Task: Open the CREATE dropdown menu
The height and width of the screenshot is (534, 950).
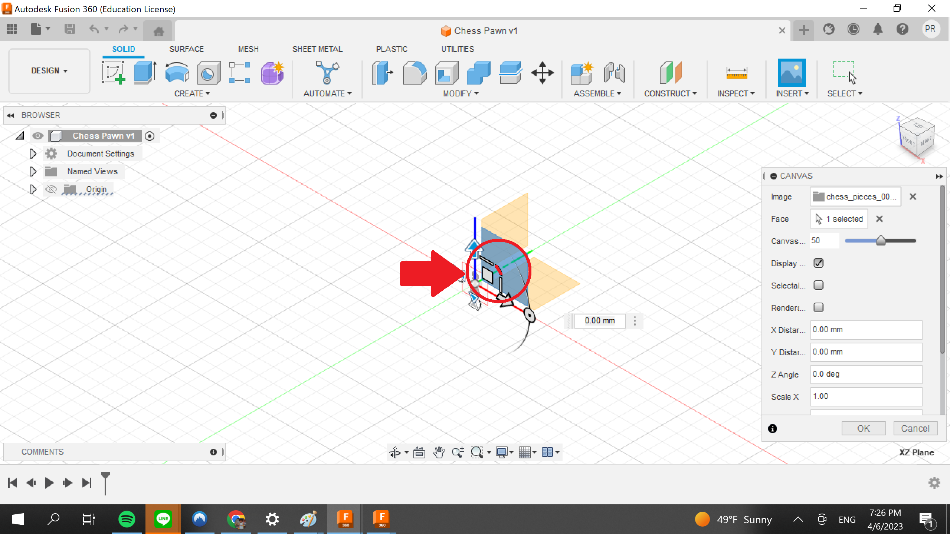Action: 191,93
